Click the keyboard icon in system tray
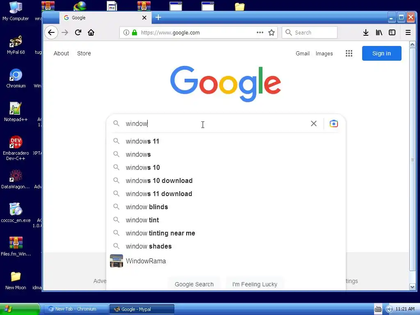Image resolution: width=420 pixels, height=315 pixels. pos(378,309)
